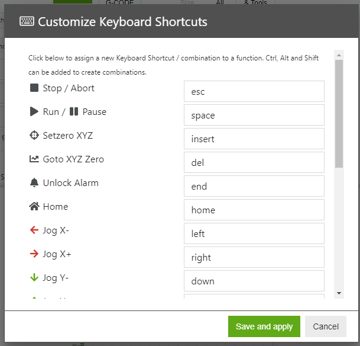This screenshot has width=360, height=346.
Task: Click the Home house icon
Action: (34, 207)
